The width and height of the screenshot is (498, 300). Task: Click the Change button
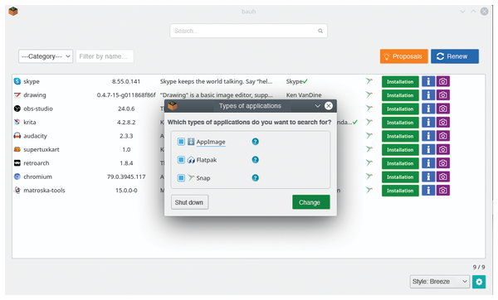click(x=311, y=202)
